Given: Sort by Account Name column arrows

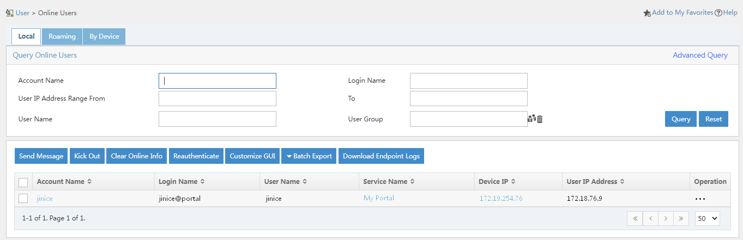Looking at the screenshot, I should (89, 182).
